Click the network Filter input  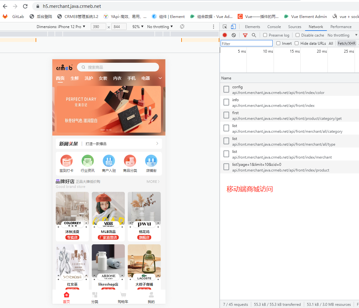[x=246, y=43]
